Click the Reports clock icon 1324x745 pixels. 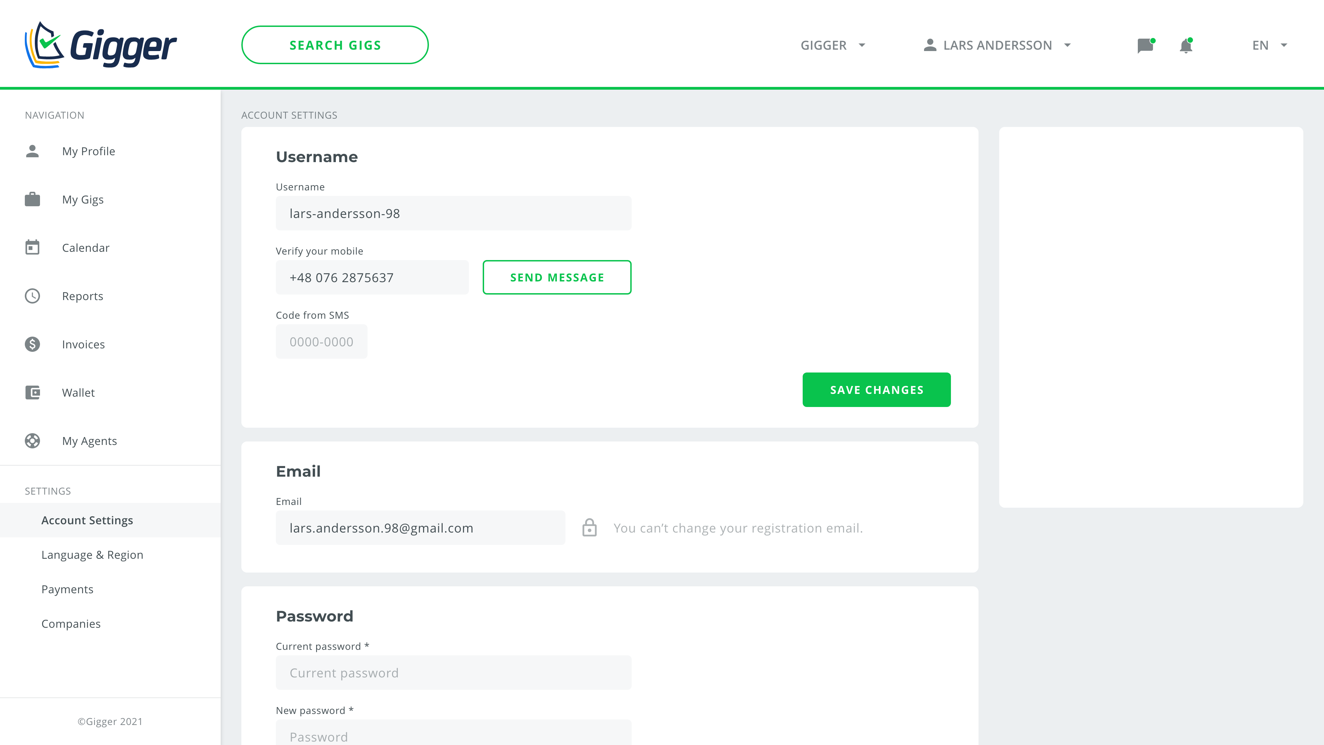pos(32,296)
